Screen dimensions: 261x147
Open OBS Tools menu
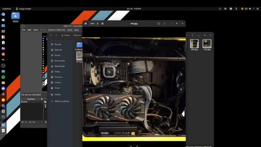tap(70, 30)
